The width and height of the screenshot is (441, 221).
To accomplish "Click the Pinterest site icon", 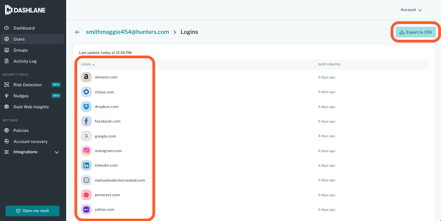I will [x=86, y=195].
